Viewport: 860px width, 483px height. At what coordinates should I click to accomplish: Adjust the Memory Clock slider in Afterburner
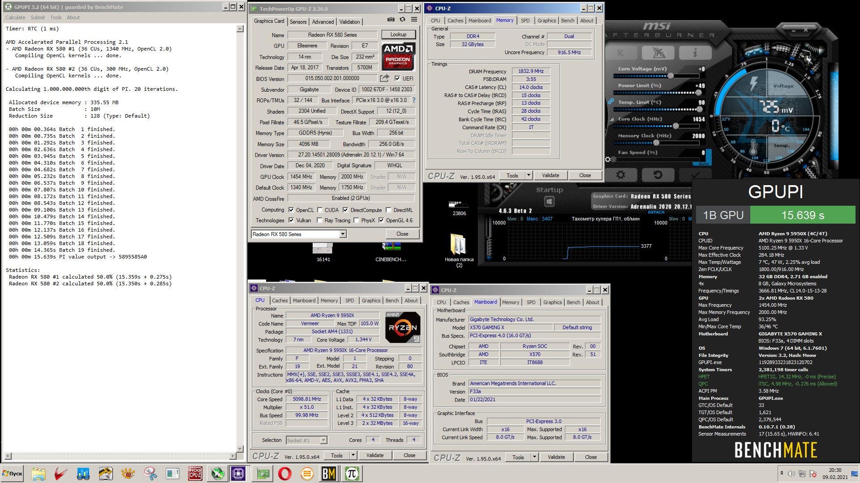[657, 143]
